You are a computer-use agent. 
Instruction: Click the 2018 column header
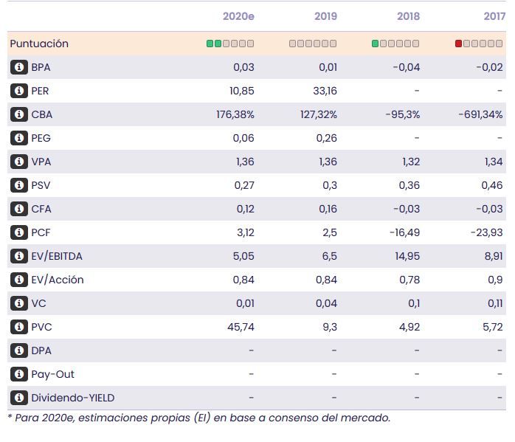point(408,16)
